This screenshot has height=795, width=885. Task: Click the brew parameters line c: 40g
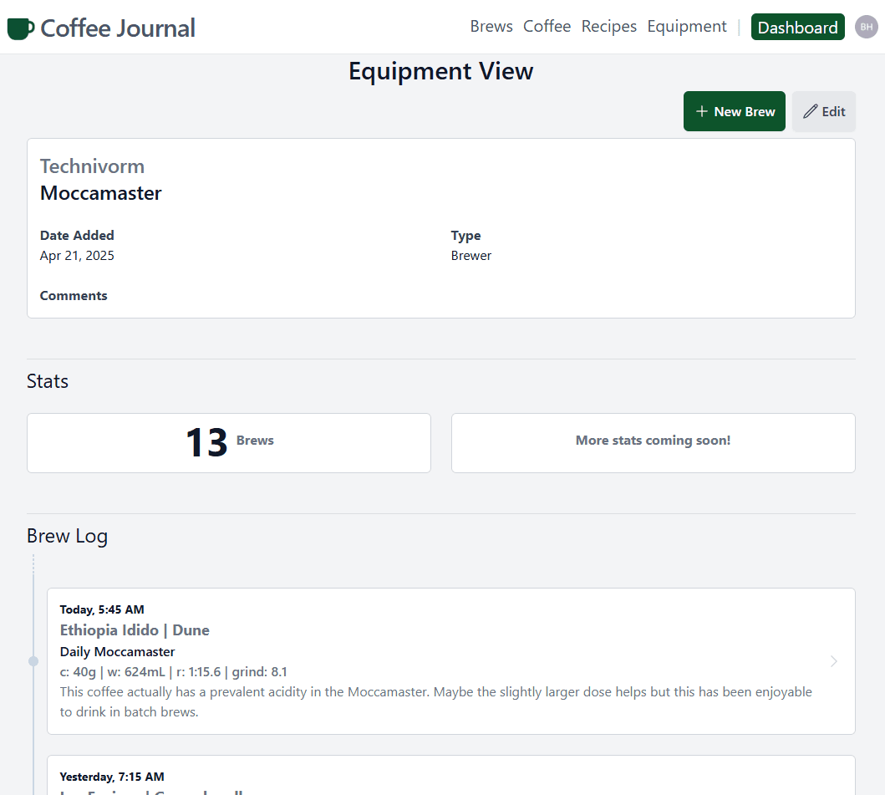tap(173, 672)
